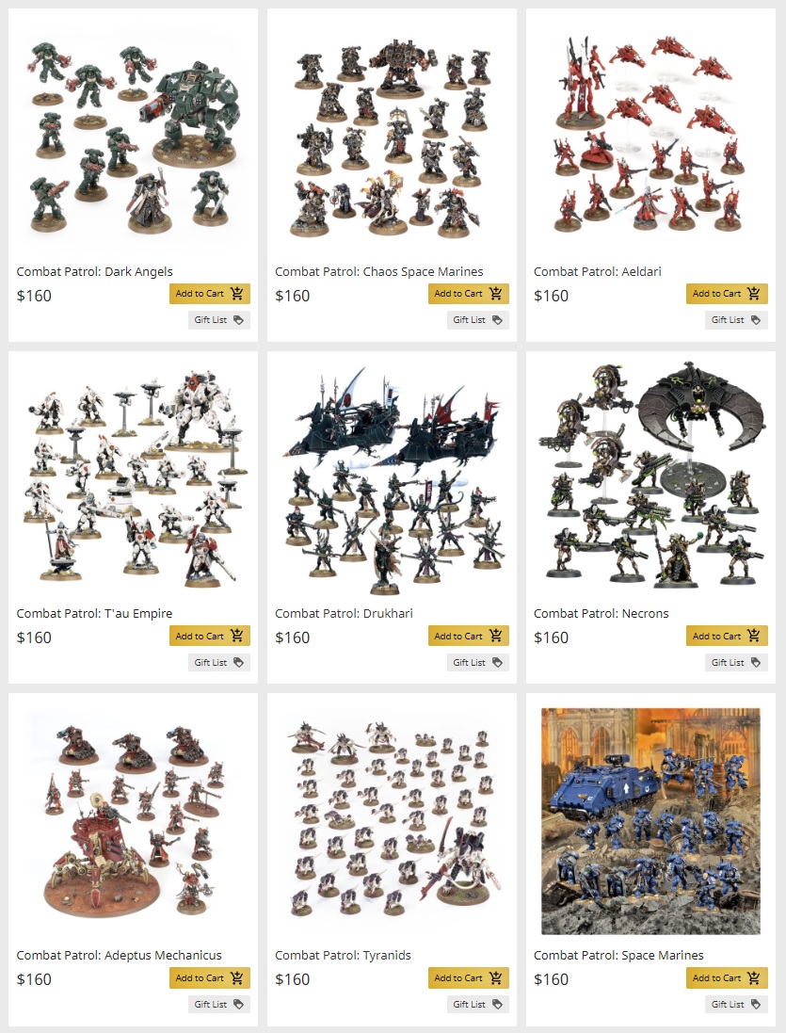Click tag icon on Space Marines Gift List
Viewport: 786px width, 1033px height.
pyautogui.click(x=756, y=1005)
